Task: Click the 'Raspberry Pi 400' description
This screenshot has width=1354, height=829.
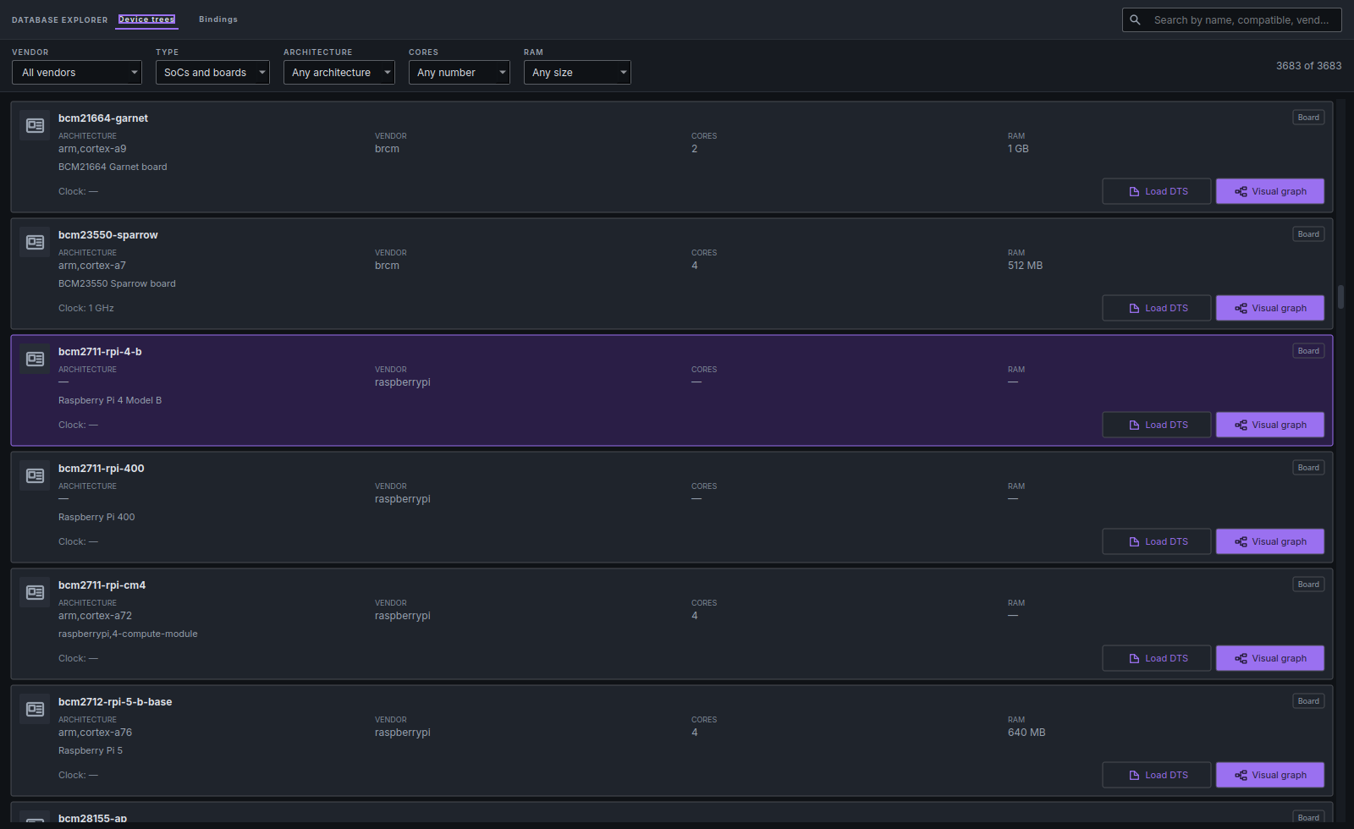Action: 96,517
